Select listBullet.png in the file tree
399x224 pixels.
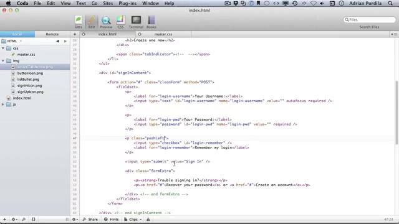click(x=28, y=79)
